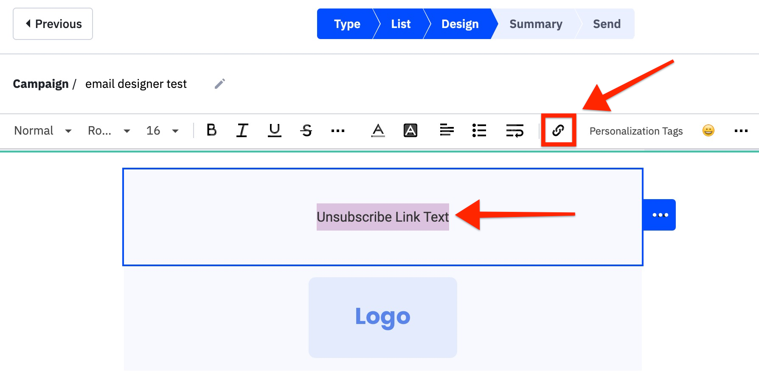759x383 pixels.
Task: Underline the selected text
Action: [274, 131]
